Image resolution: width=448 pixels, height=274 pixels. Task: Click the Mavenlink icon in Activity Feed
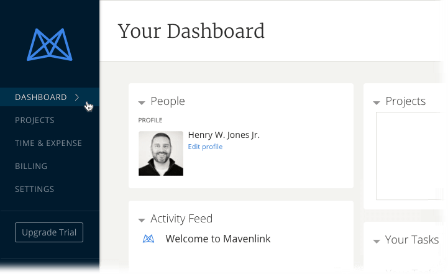(x=149, y=239)
